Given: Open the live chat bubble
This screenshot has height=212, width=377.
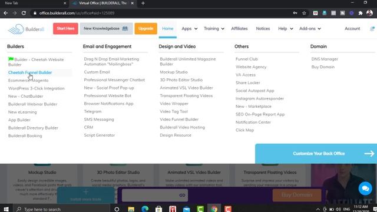Looking at the screenshot, I should [365, 188].
